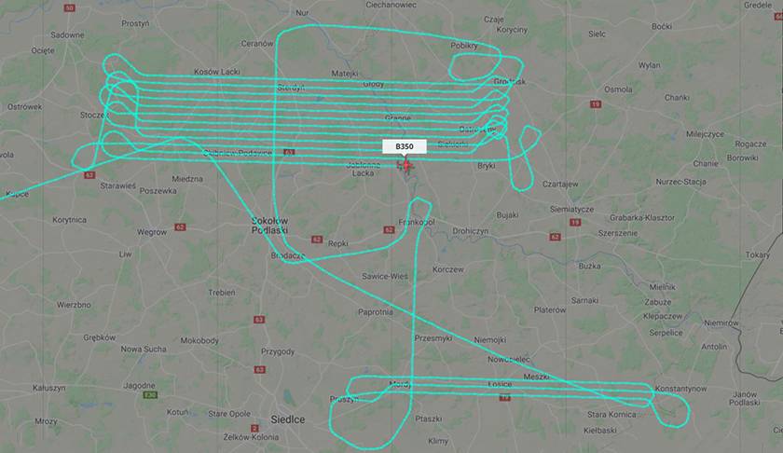Click the Nurzec-Stacja place label
The width and height of the screenshot is (783, 453).
pos(680,182)
